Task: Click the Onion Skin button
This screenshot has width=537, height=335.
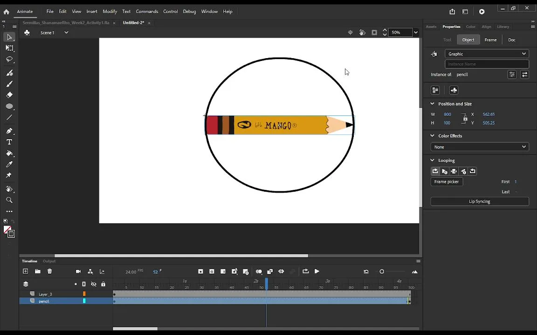Action: point(259,271)
